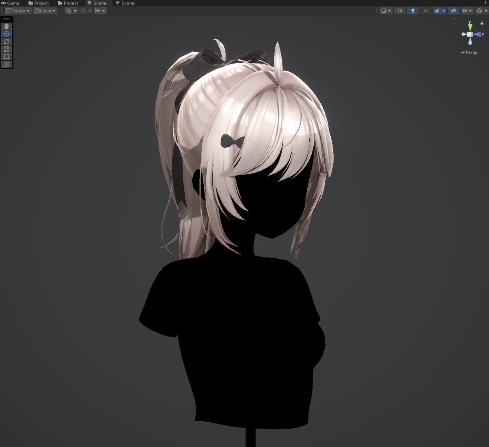
Task: Open the grid visibility options arrow
Action: (75, 11)
